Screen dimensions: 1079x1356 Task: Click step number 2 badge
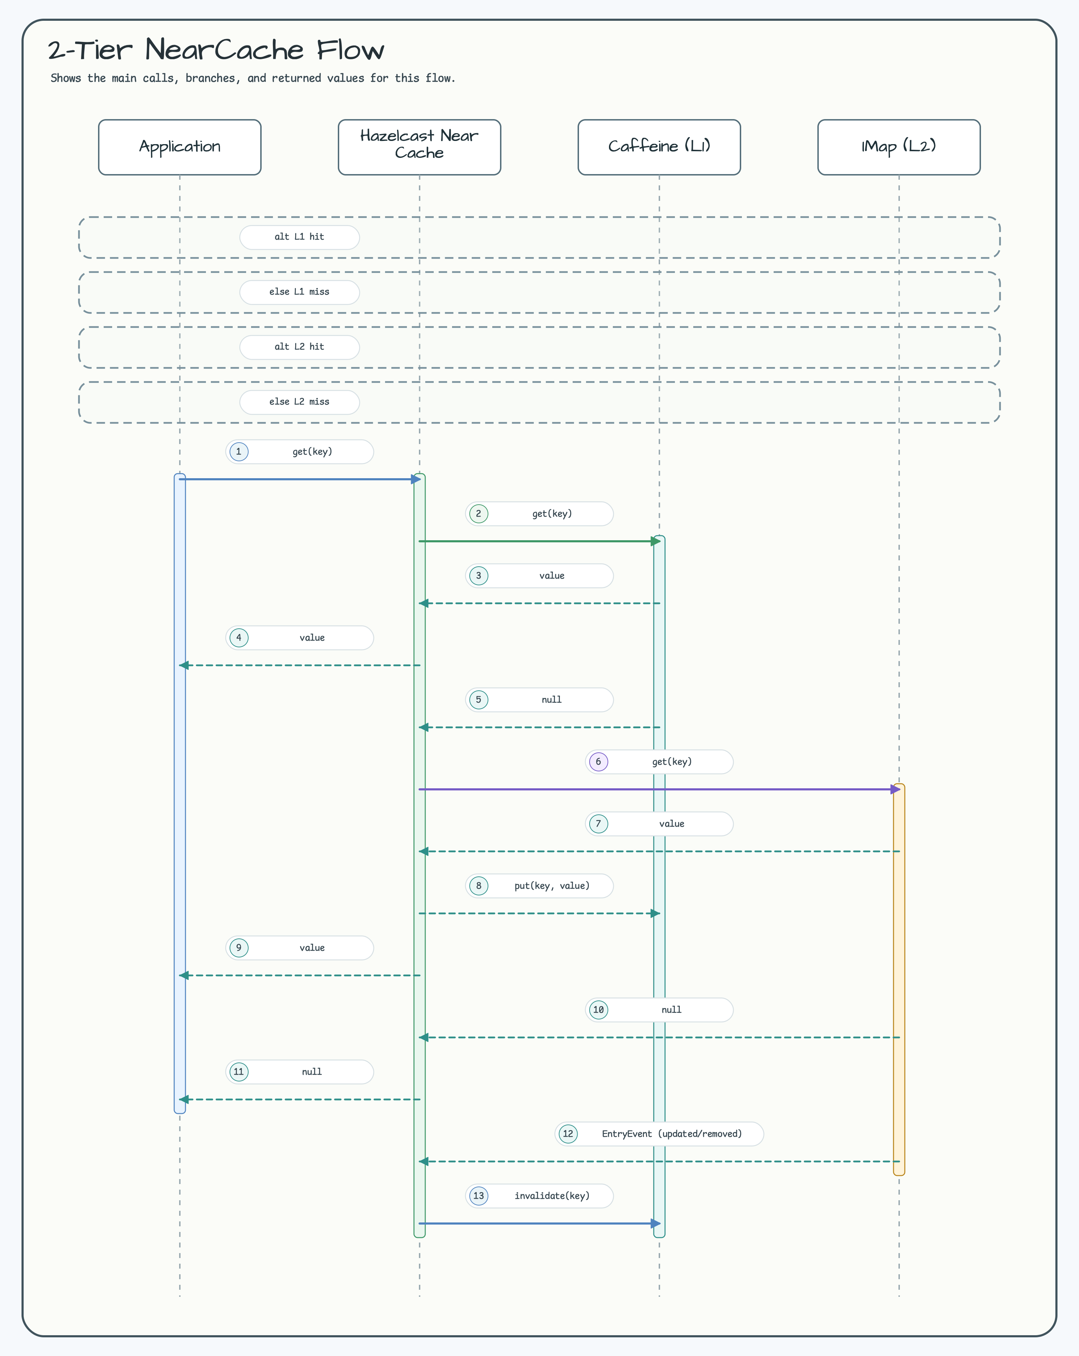pyautogui.click(x=478, y=514)
